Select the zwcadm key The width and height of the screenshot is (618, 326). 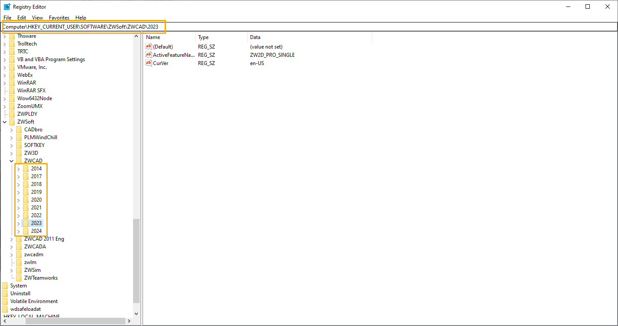[34, 254]
